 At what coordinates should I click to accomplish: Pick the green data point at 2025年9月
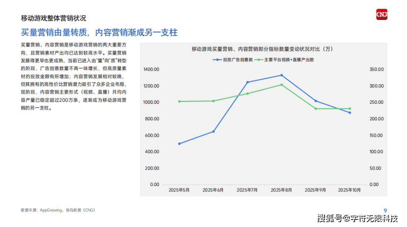pyautogui.click(x=315, y=109)
